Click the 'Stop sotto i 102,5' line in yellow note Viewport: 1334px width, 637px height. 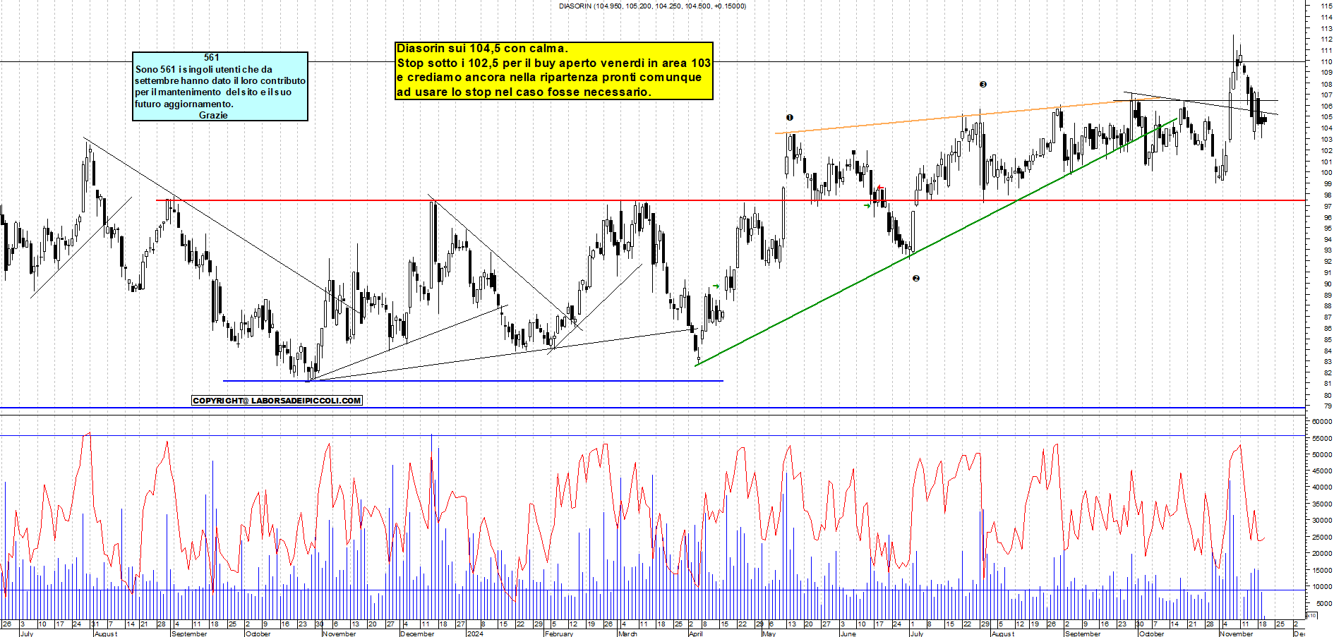pos(554,63)
